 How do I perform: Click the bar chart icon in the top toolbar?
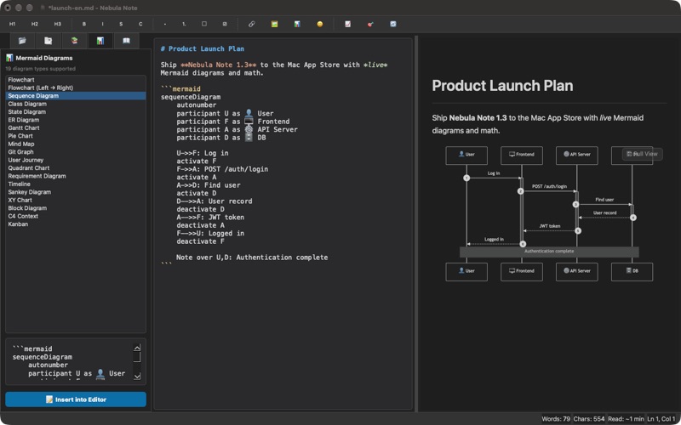[x=297, y=25]
